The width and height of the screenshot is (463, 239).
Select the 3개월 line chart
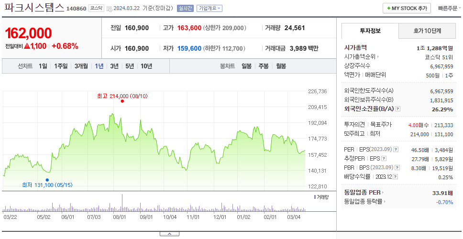[81, 66]
